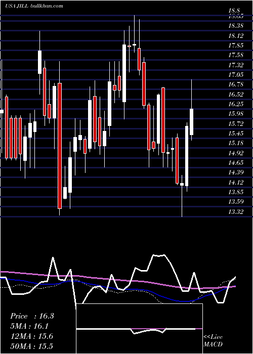Click the <<Live MACD label
The height and width of the screenshot is (354, 253).
[213, 341]
